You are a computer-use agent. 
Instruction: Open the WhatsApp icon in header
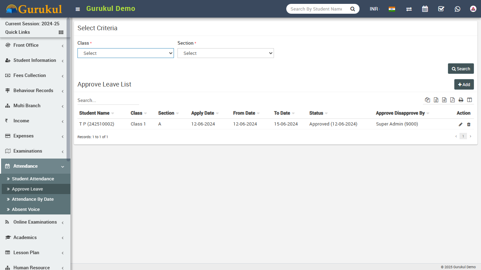pyautogui.click(x=457, y=9)
